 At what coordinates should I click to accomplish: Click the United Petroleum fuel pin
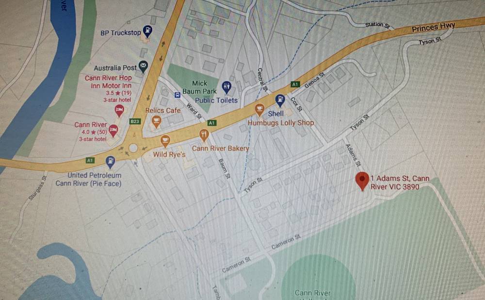[110, 163]
